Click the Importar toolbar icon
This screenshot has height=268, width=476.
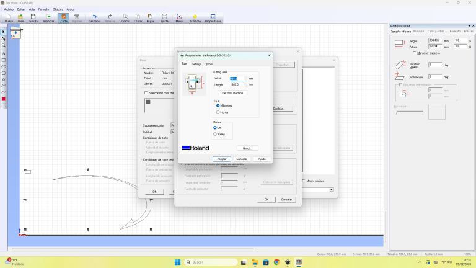[48, 18]
